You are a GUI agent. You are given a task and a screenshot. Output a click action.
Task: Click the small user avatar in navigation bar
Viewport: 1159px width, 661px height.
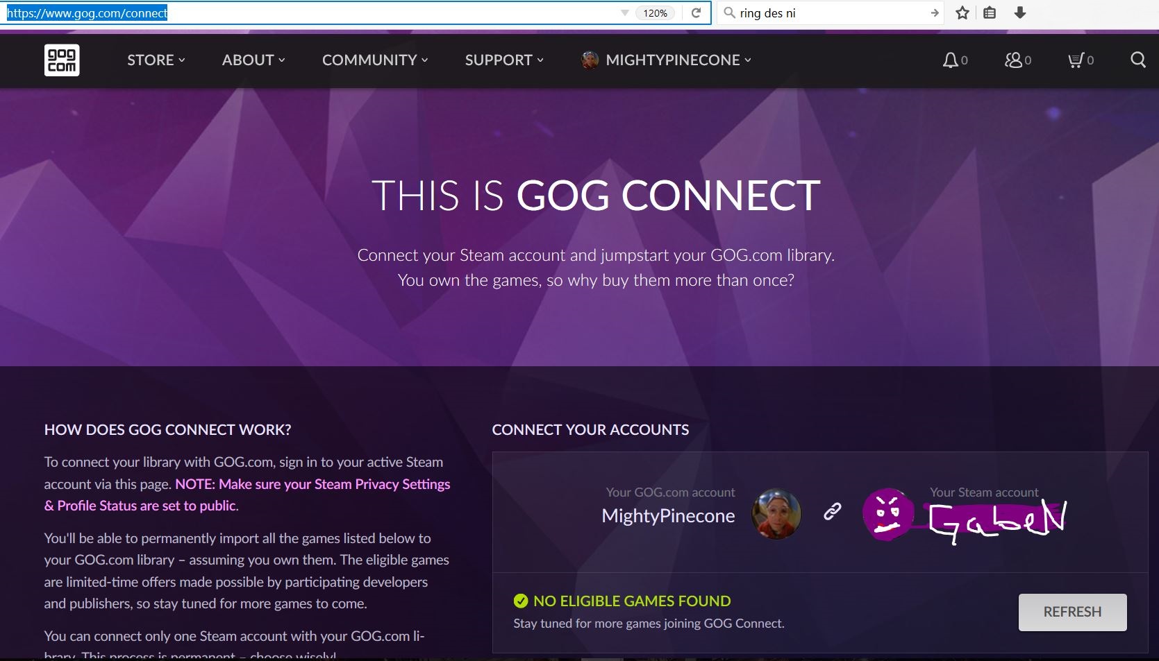(590, 60)
